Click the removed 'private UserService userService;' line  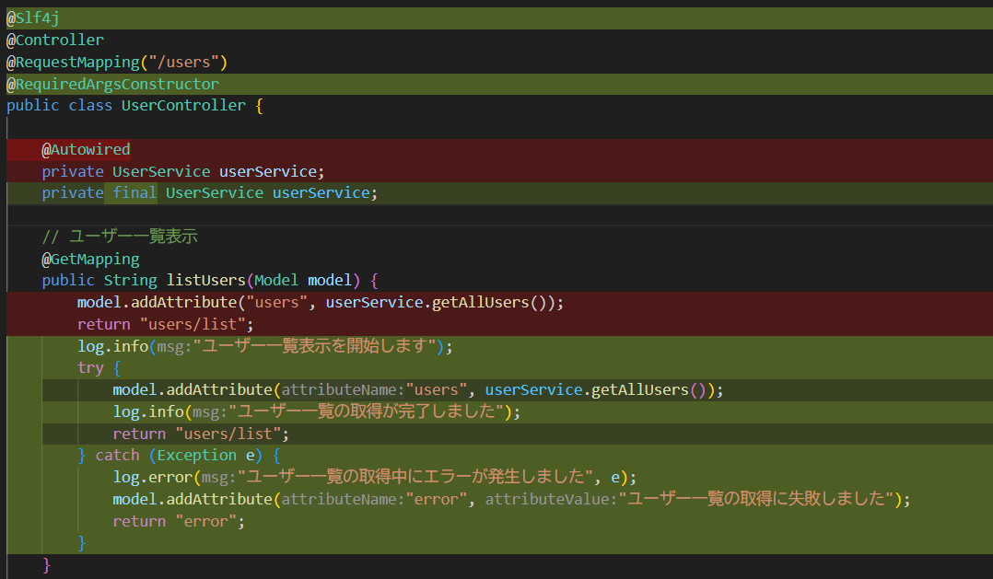click(x=183, y=171)
